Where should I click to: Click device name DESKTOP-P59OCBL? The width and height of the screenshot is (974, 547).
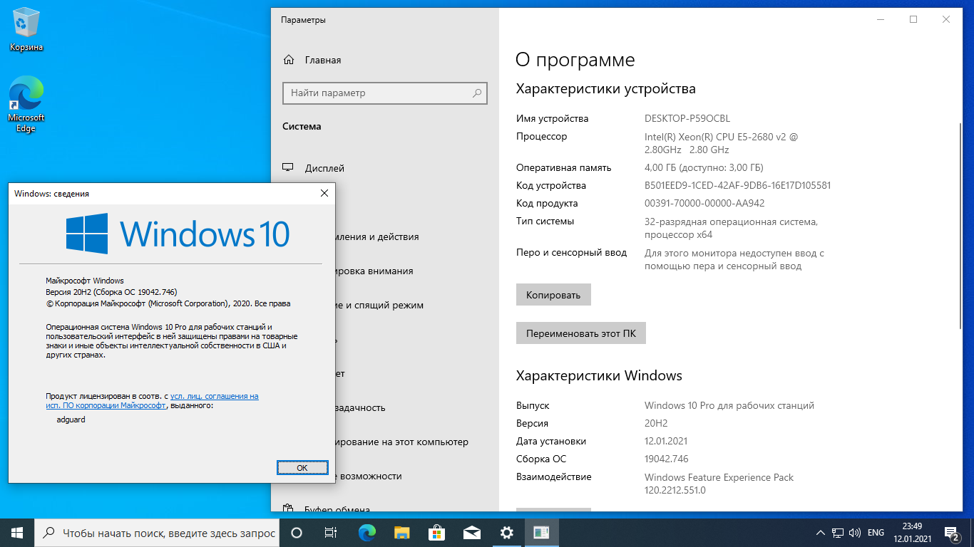click(687, 118)
